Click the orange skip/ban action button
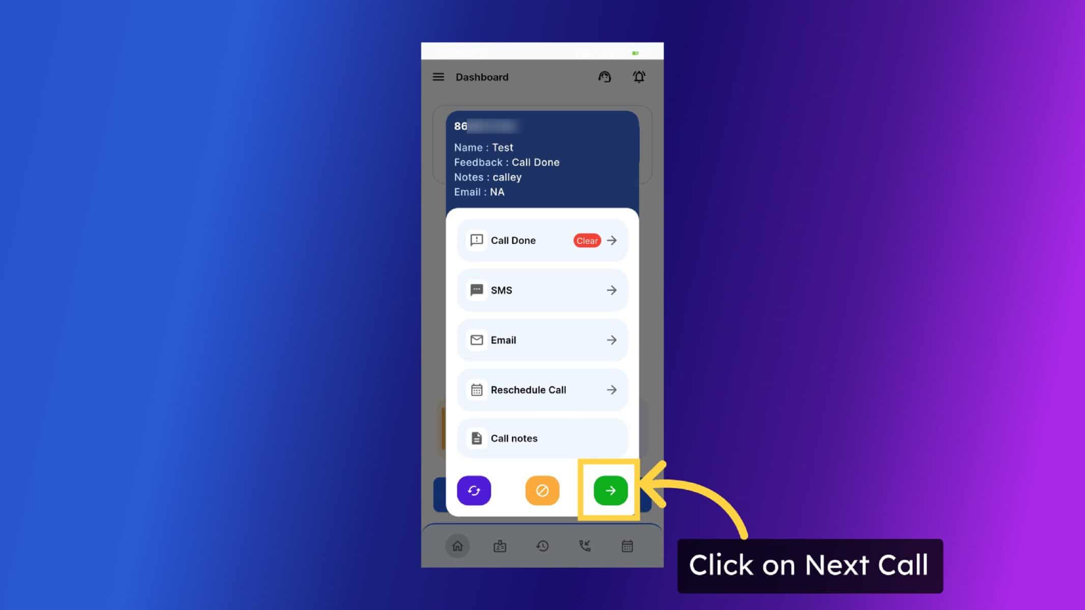1085x610 pixels. [x=542, y=490]
